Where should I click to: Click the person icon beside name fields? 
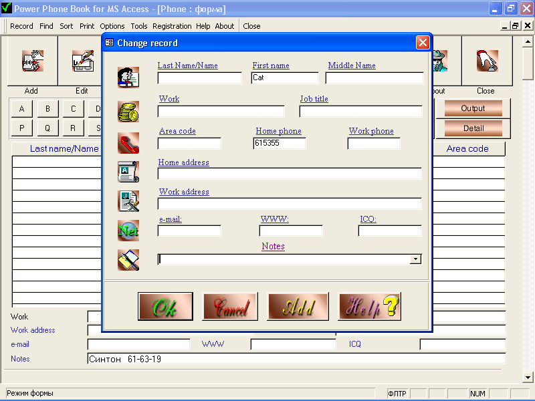click(128, 76)
